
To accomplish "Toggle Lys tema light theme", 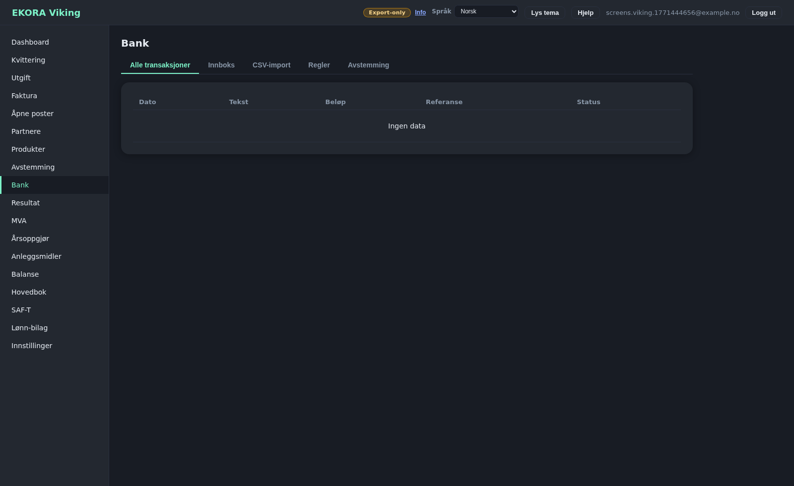I will [x=544, y=13].
